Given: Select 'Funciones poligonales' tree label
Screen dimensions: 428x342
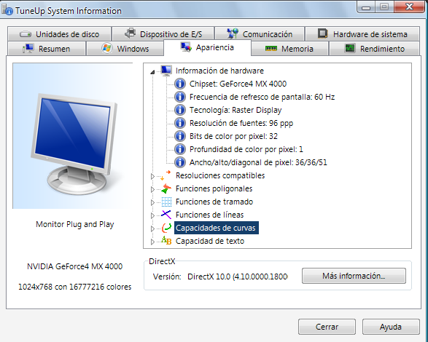Looking at the screenshot, I should pyautogui.click(x=214, y=188).
